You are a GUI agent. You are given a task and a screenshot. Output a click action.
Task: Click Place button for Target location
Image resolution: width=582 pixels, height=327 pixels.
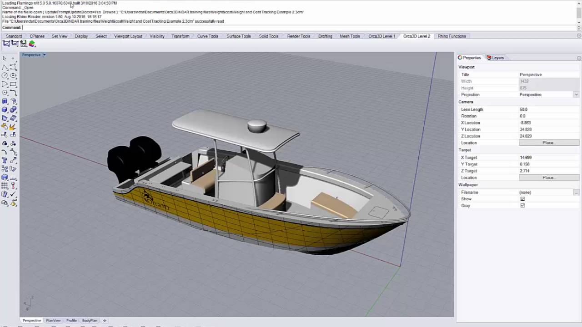(x=549, y=178)
